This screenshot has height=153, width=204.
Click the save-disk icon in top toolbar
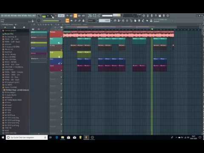click(x=160, y=16)
